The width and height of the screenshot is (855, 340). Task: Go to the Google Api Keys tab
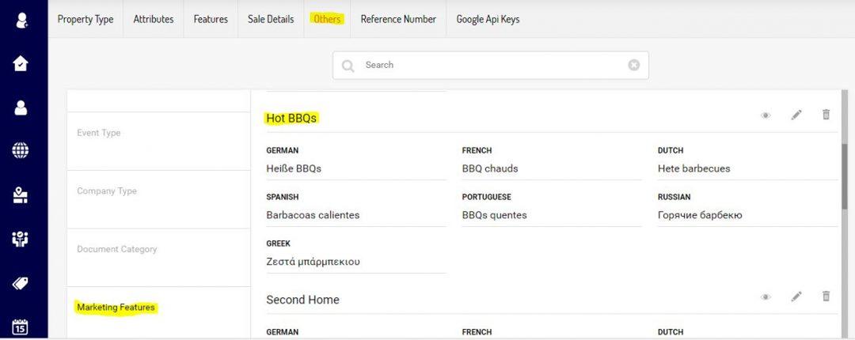pos(488,19)
